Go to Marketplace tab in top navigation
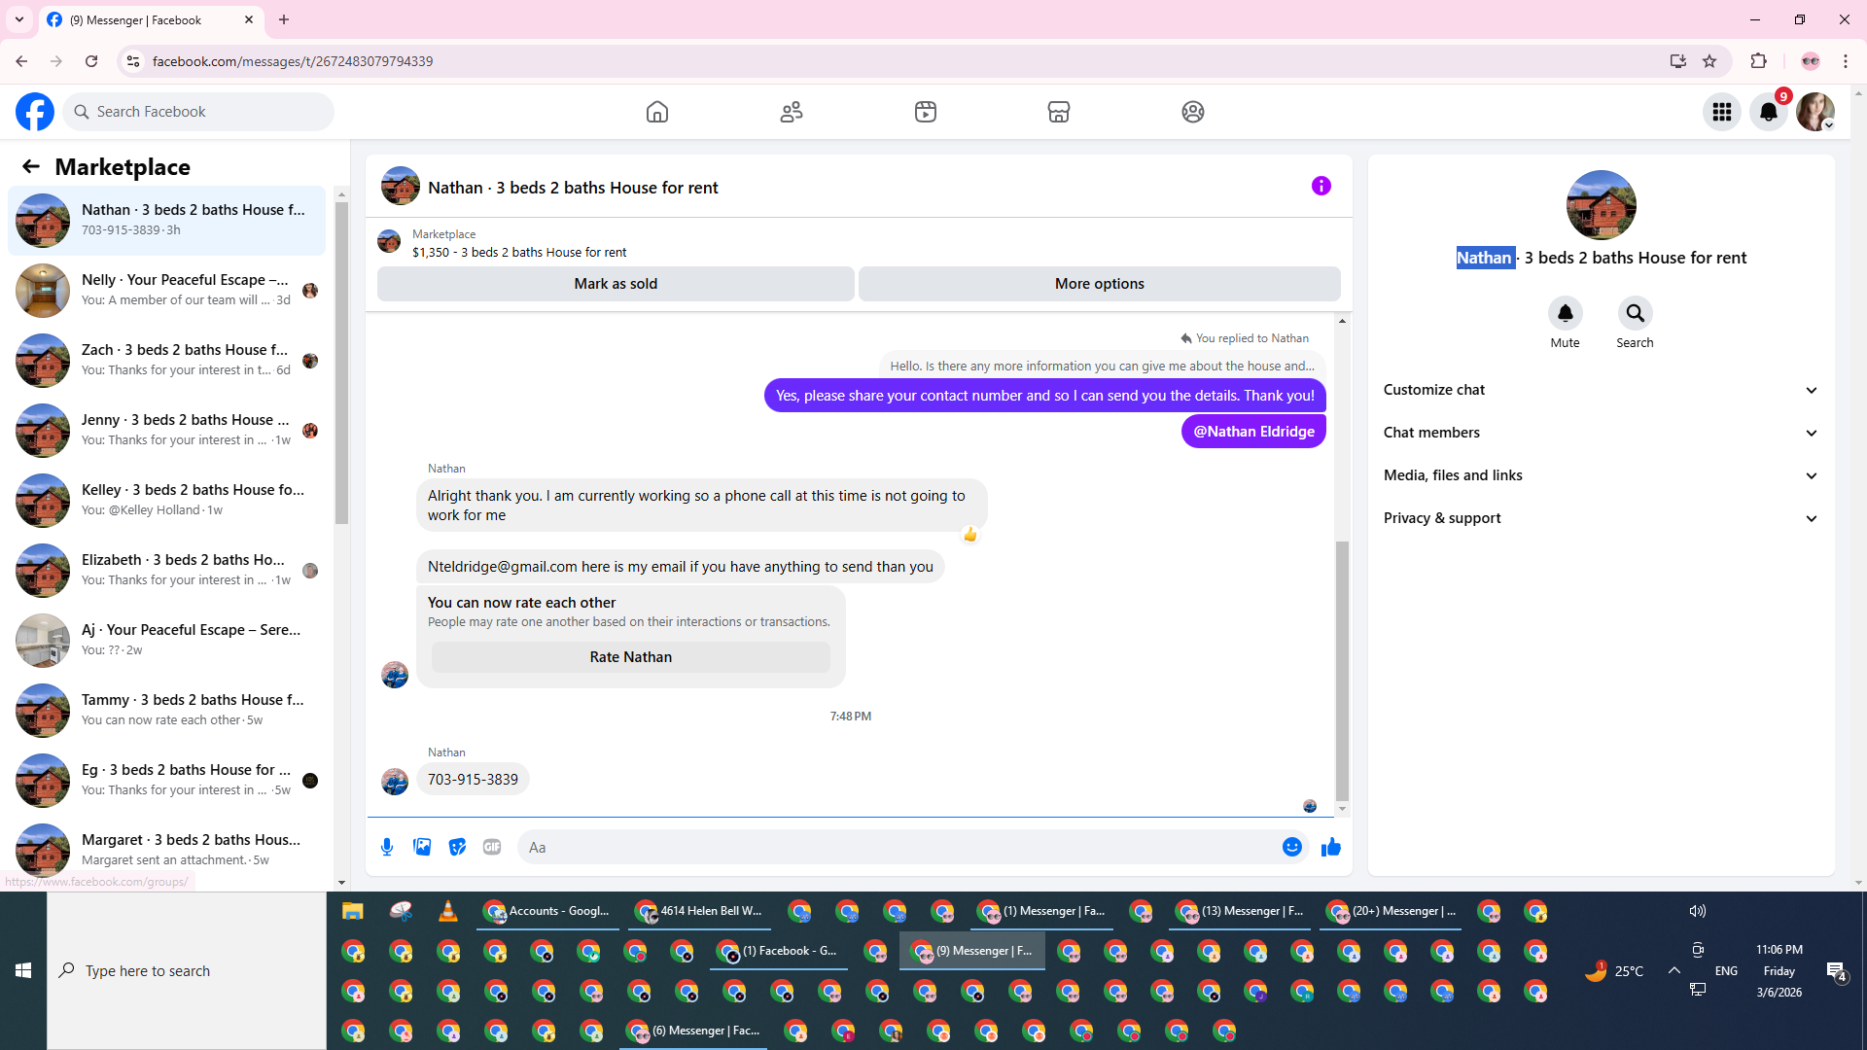 pos(1059,112)
